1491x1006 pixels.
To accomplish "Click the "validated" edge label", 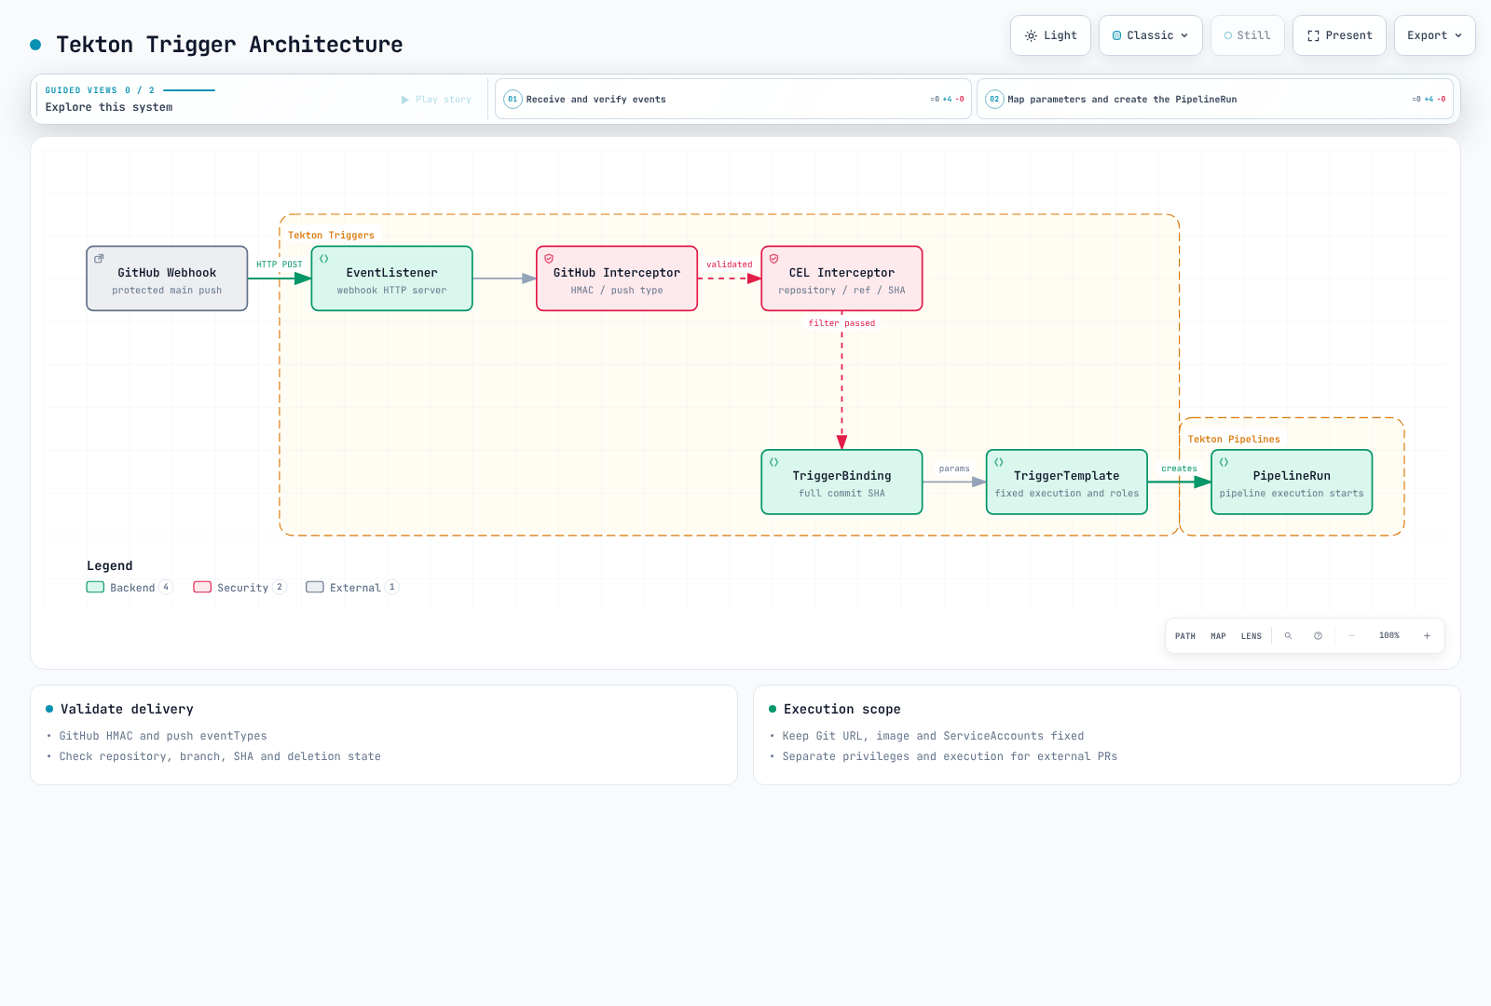I will [x=730, y=265].
